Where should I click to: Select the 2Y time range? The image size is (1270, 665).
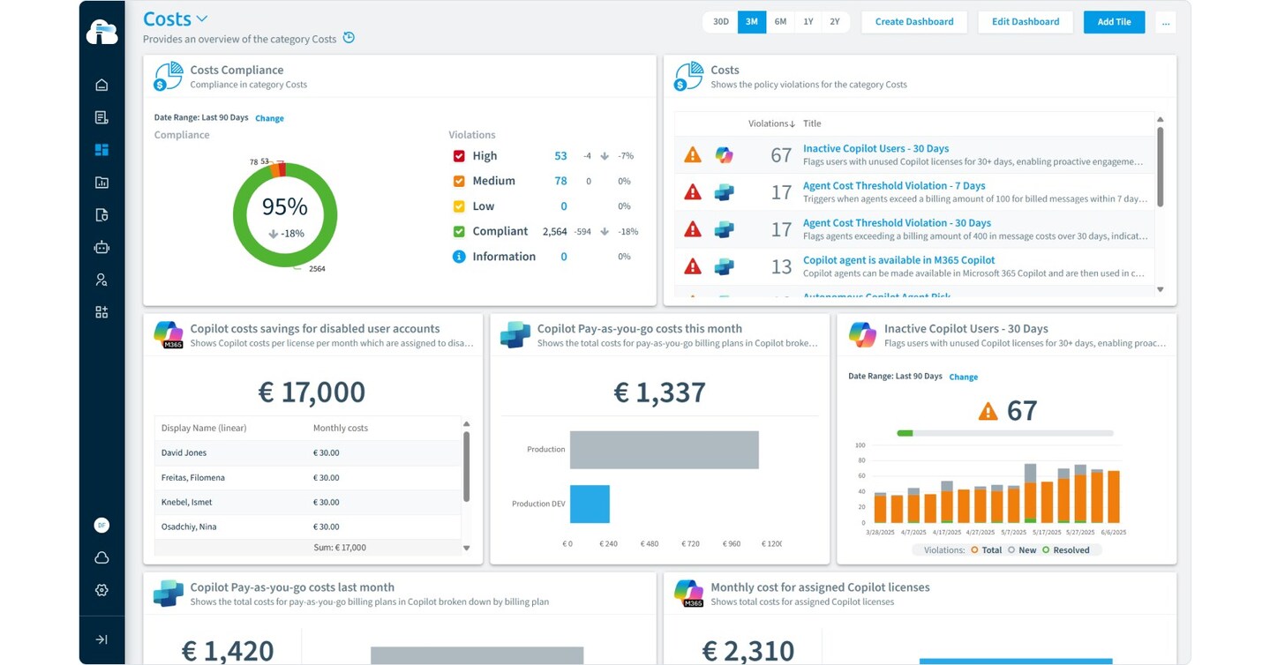pos(835,22)
